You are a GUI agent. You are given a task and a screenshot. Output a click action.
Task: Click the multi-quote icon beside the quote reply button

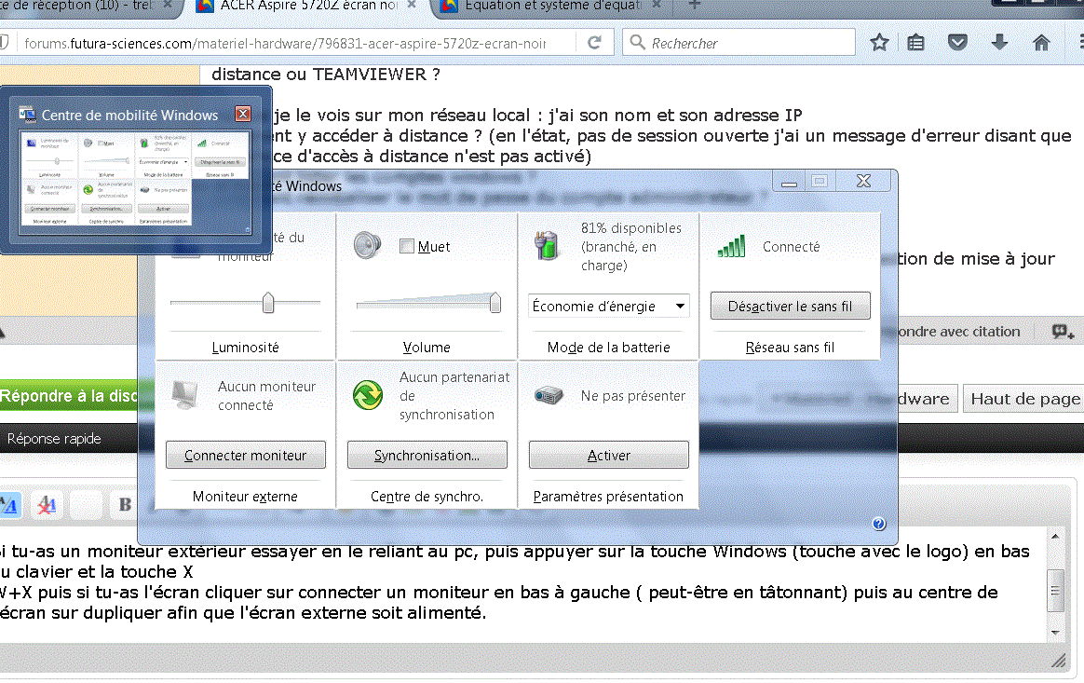coord(1063,332)
